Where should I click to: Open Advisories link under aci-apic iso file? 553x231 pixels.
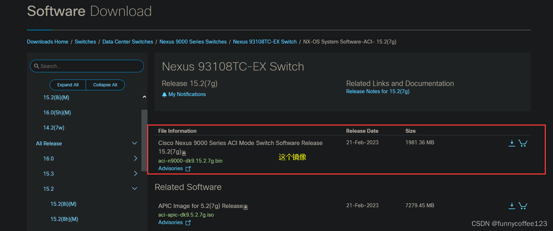point(171,222)
